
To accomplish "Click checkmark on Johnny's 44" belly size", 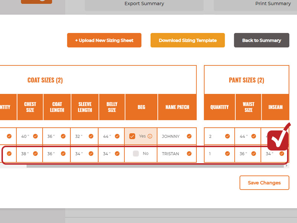I will point(117,136).
